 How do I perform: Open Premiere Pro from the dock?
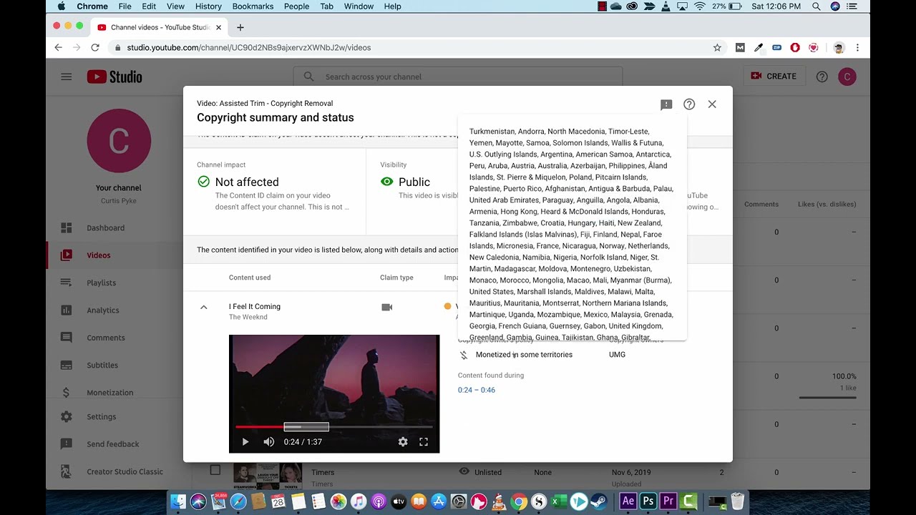coord(668,501)
